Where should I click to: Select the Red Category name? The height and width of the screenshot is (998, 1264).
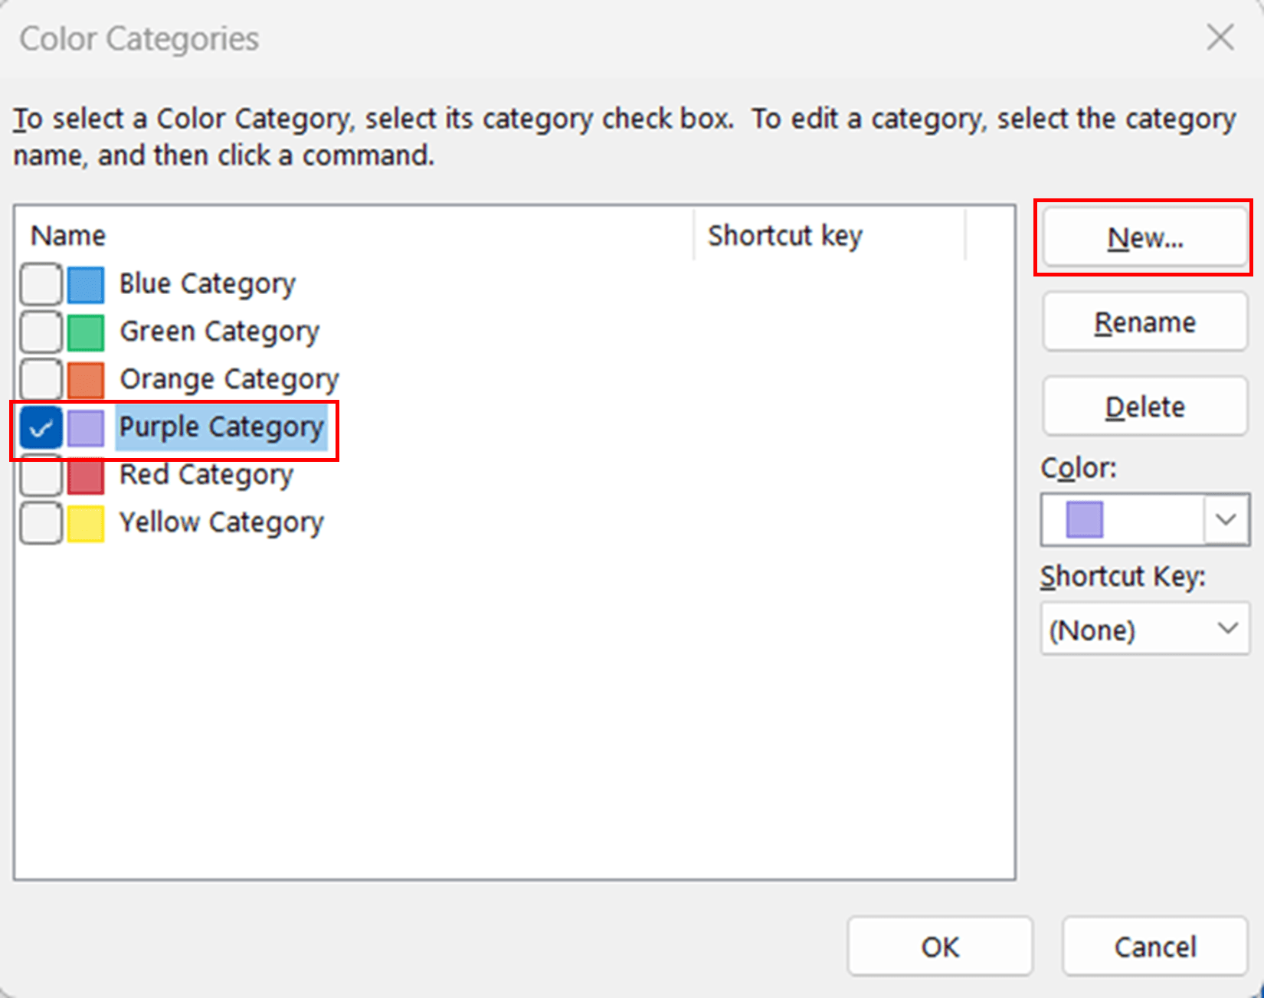tap(206, 476)
